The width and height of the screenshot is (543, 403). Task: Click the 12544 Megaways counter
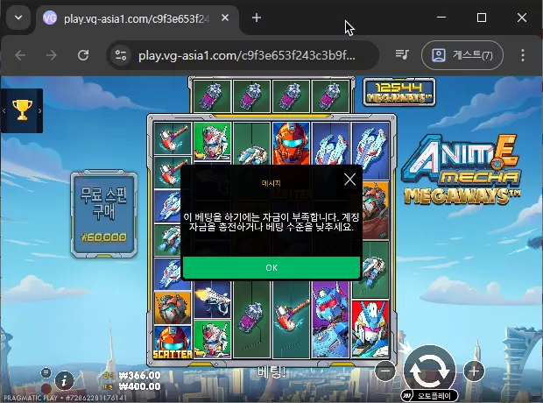[x=399, y=92]
